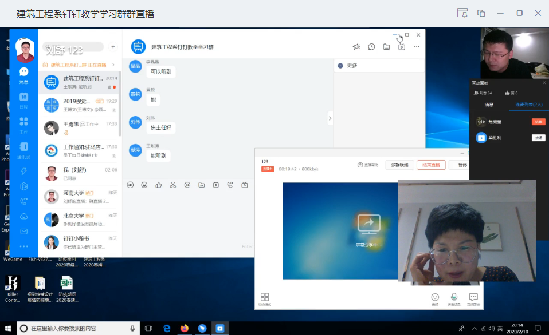Click the 结束直播 end live button
549x335 pixels.
tap(431, 165)
